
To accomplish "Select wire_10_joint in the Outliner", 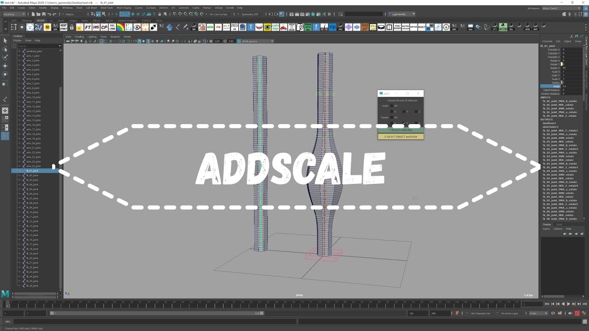I will (34, 97).
